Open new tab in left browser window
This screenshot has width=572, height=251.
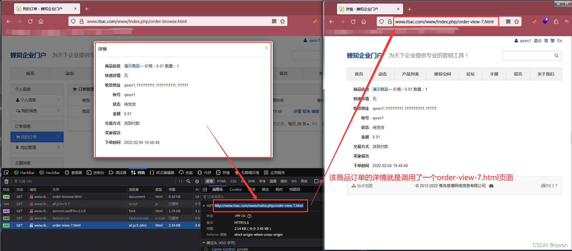[x=87, y=9]
